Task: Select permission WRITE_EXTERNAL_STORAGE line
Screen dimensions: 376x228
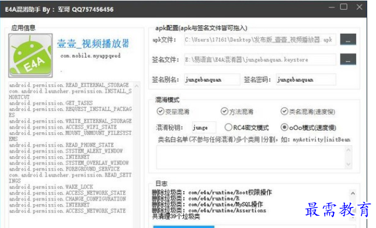Action: pos(71,121)
